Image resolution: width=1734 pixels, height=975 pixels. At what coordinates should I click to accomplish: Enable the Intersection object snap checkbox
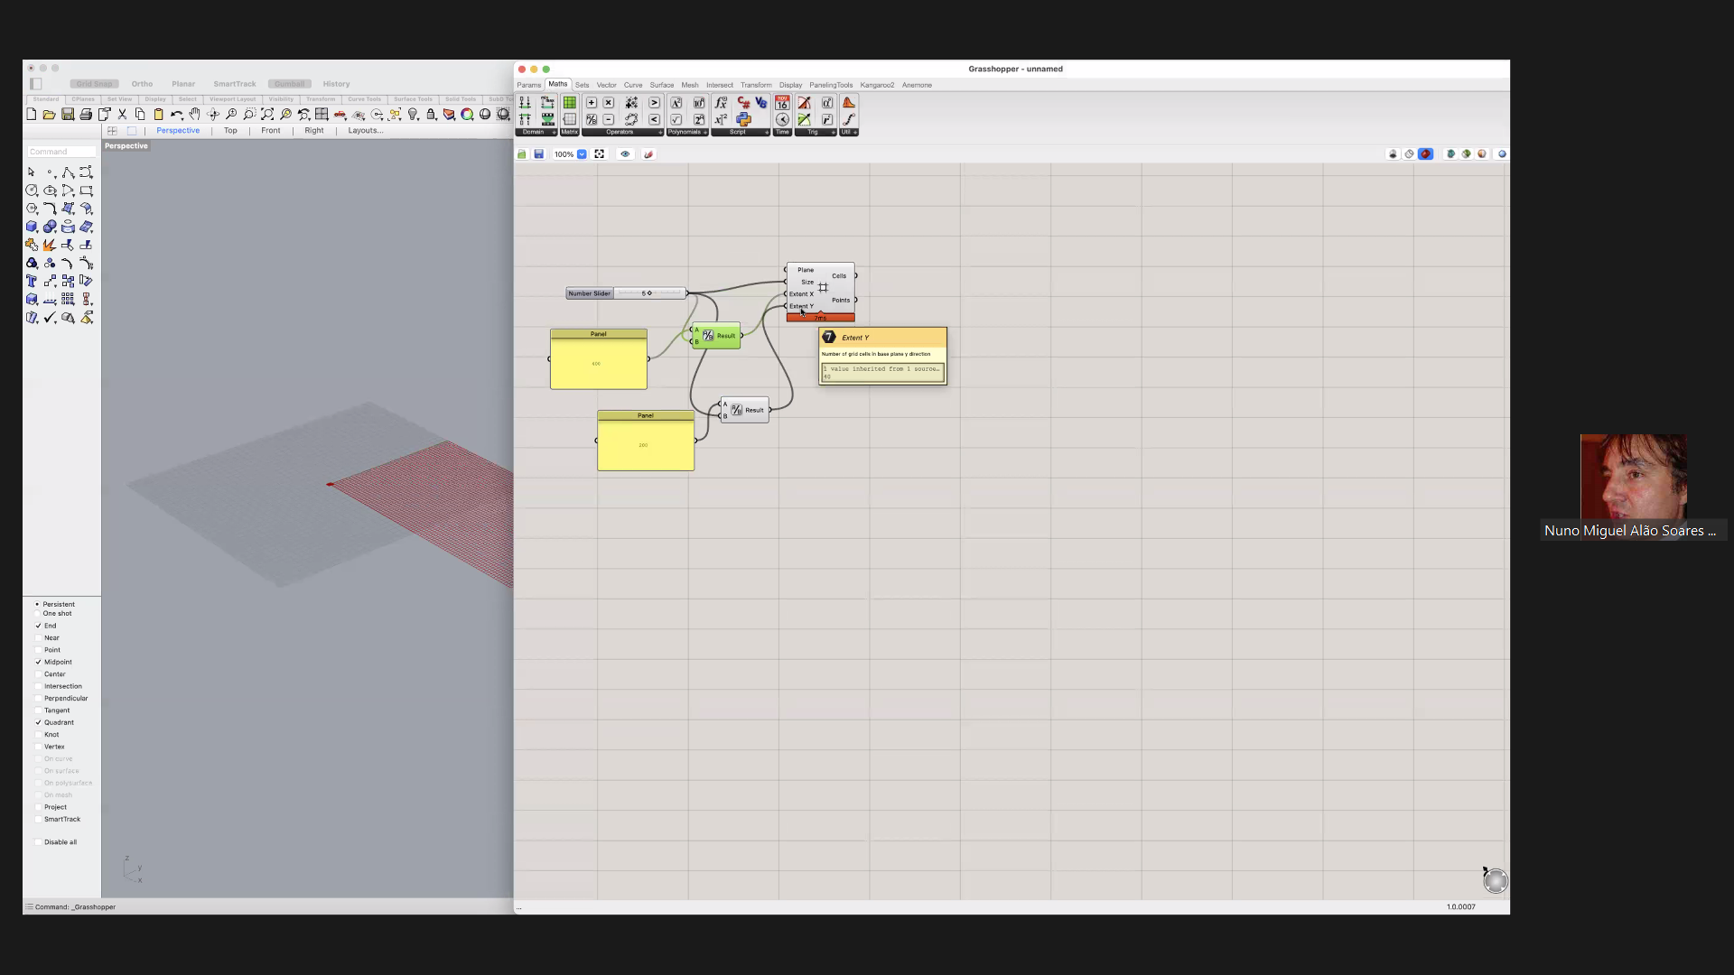[x=38, y=686]
